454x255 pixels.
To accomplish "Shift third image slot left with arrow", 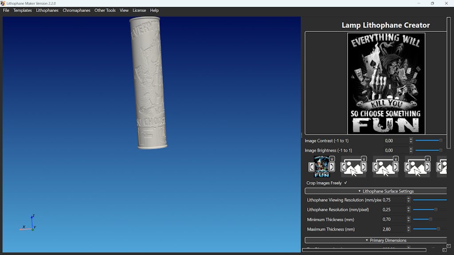I will (x=375, y=167).
